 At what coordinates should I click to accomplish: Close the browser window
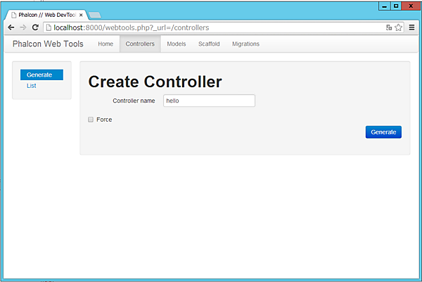click(x=411, y=6)
